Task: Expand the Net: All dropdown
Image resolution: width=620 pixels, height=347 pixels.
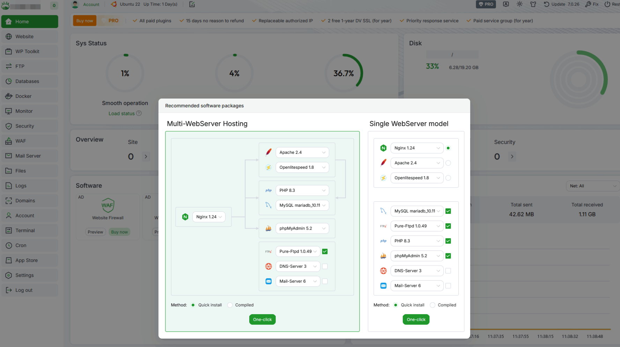Action: point(592,186)
